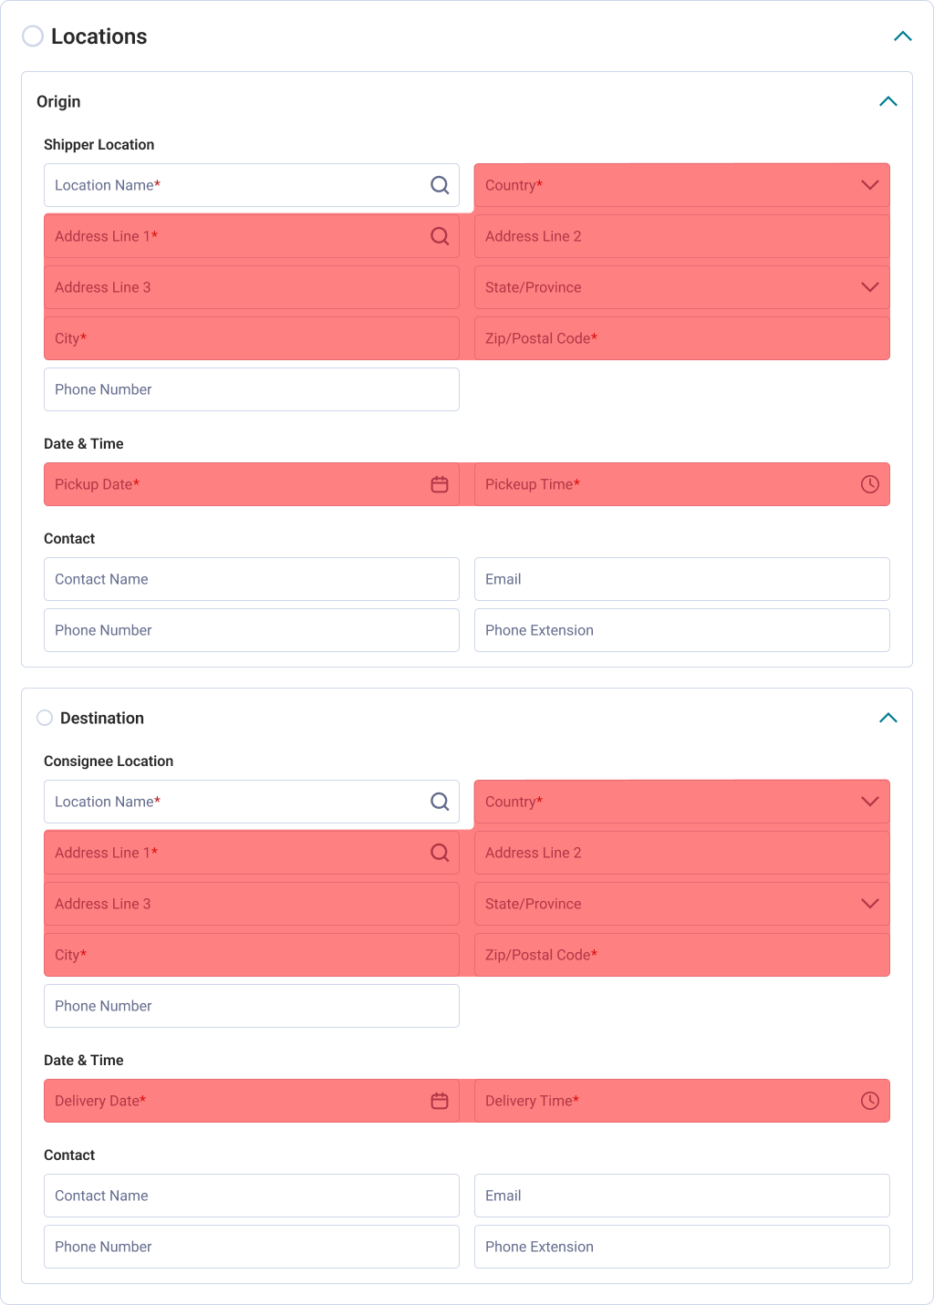
Task: Open the Destination Country dropdown
Action: coord(682,802)
